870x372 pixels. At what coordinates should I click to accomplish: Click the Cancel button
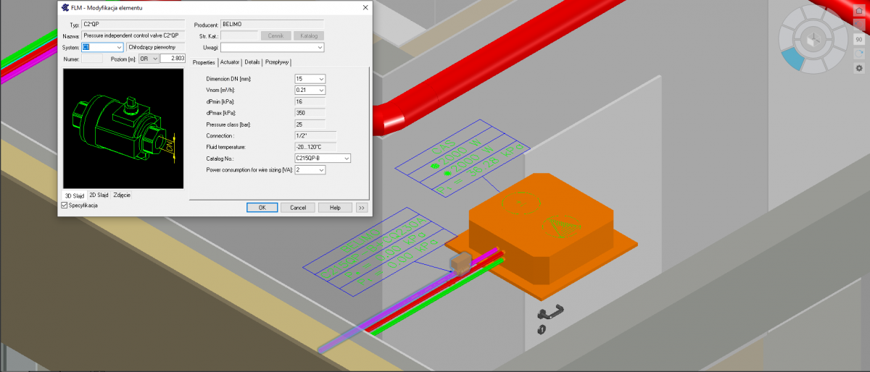[x=298, y=207]
